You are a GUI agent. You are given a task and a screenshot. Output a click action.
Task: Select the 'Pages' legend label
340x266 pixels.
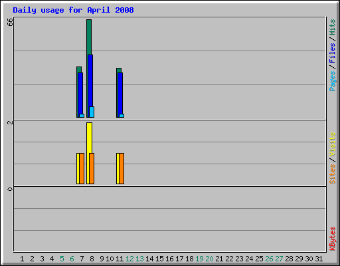point(332,81)
